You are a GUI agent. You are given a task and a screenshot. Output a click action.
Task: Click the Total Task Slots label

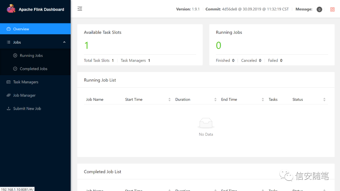(97, 60)
